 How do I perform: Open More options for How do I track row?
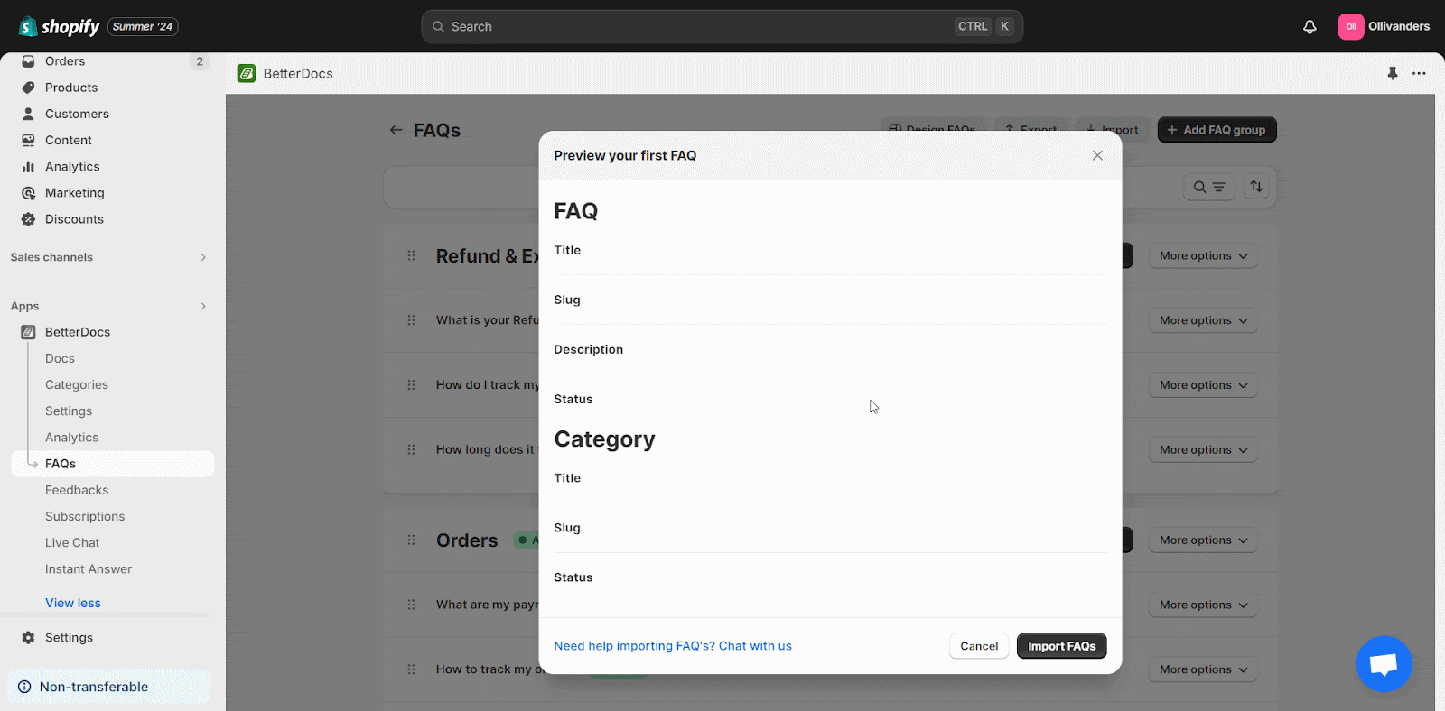click(1203, 385)
